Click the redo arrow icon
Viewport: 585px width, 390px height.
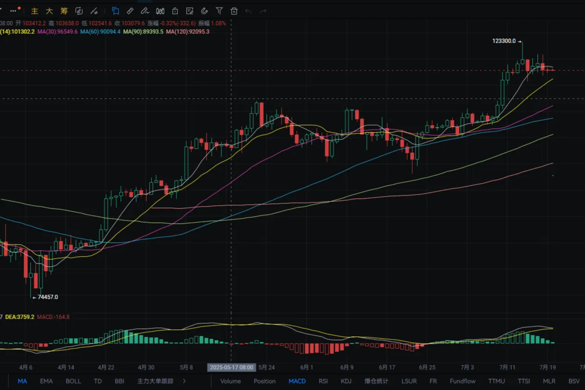(263, 11)
